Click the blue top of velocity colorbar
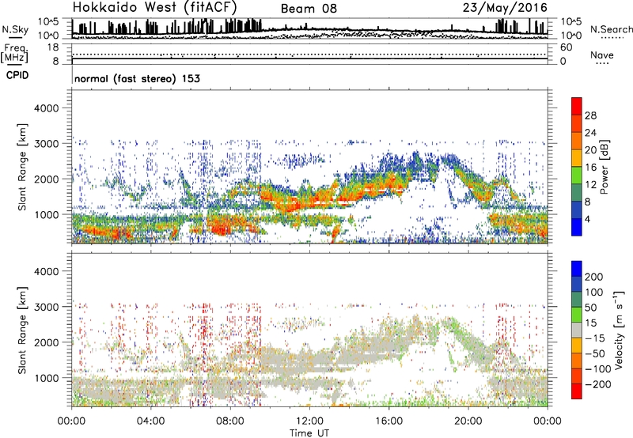This screenshot has height=438, width=633. click(x=577, y=269)
